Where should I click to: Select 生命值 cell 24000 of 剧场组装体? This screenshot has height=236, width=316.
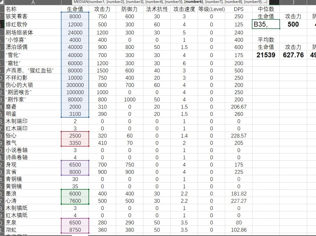(75, 32)
